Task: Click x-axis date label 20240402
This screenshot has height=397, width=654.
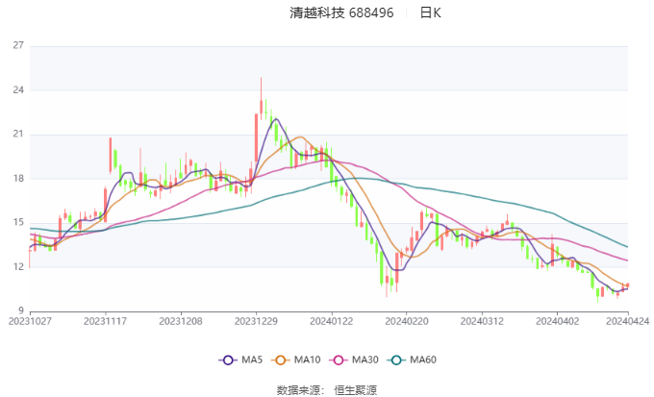Action: click(557, 321)
